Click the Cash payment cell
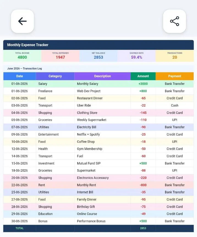Screen dimensions: 197x237 point(175,105)
